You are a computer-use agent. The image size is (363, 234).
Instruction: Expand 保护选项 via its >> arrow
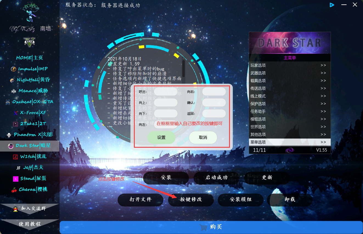[x=323, y=104]
